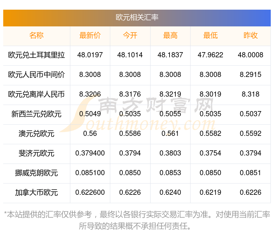Select the value 47.9622
This screenshot has width=274, height=236.
pos(210,55)
